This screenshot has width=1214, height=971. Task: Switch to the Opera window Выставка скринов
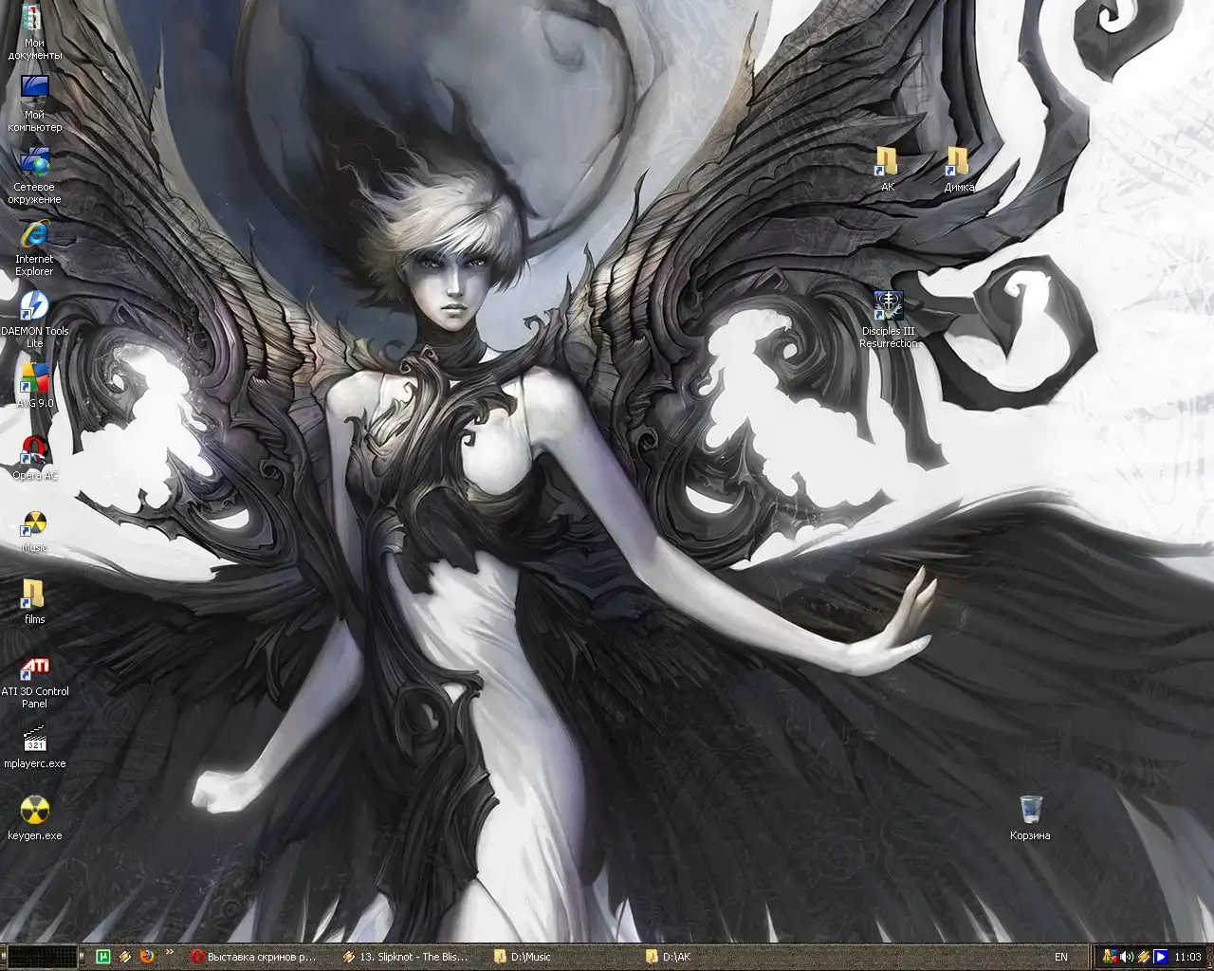click(x=253, y=957)
